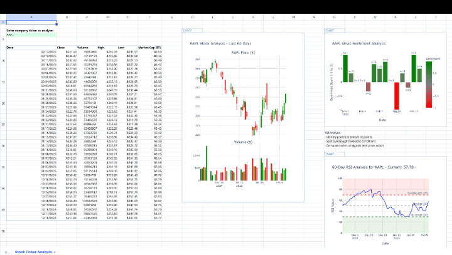Click the 'Volume ($)' subplot title
The height and width of the screenshot is (255, 452).
coord(243,142)
